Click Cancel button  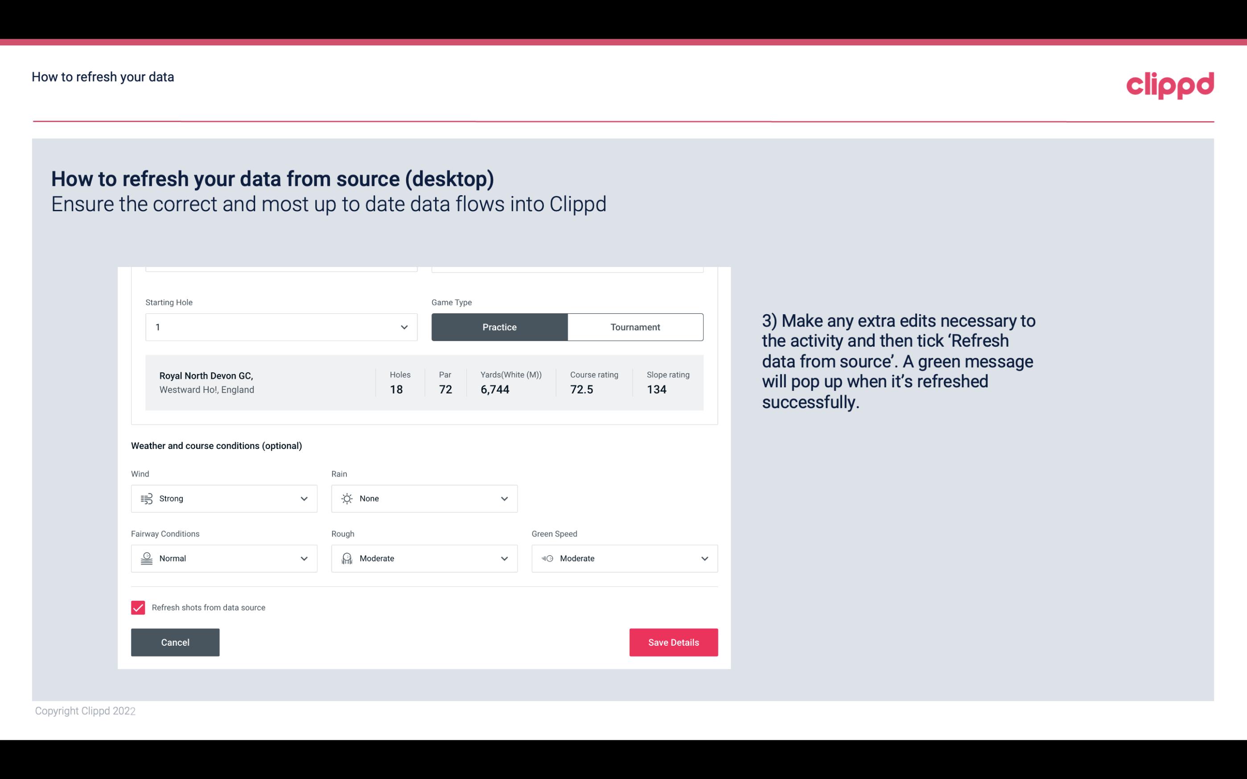[x=175, y=643]
